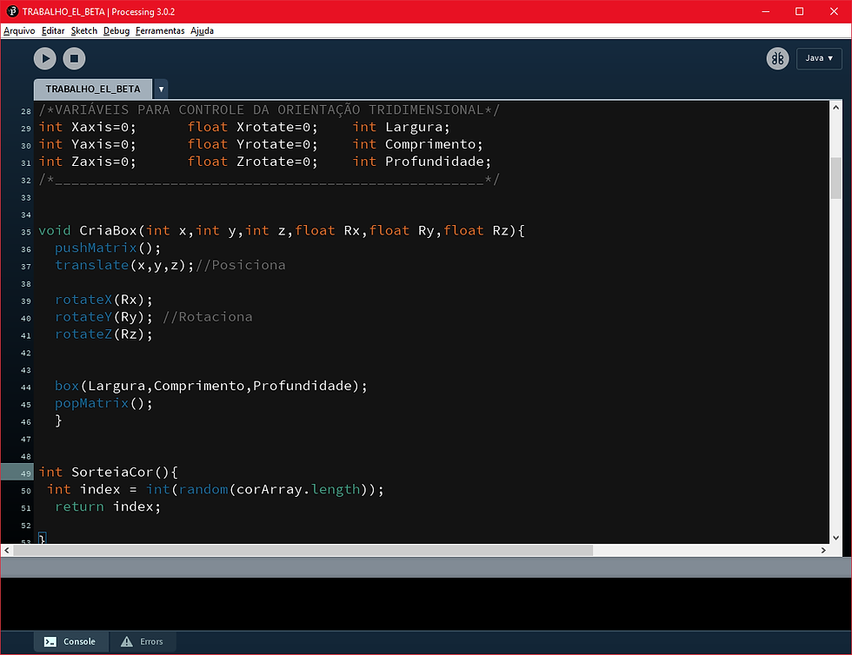This screenshot has height=655, width=852.
Task: Click 'Zaxis=0;' variable on line 31
Action: [103, 162]
